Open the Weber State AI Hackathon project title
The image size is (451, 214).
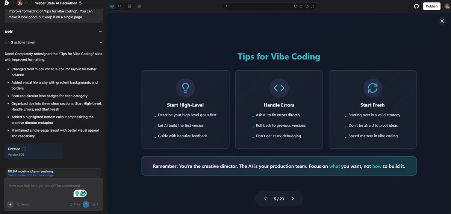(56, 3)
